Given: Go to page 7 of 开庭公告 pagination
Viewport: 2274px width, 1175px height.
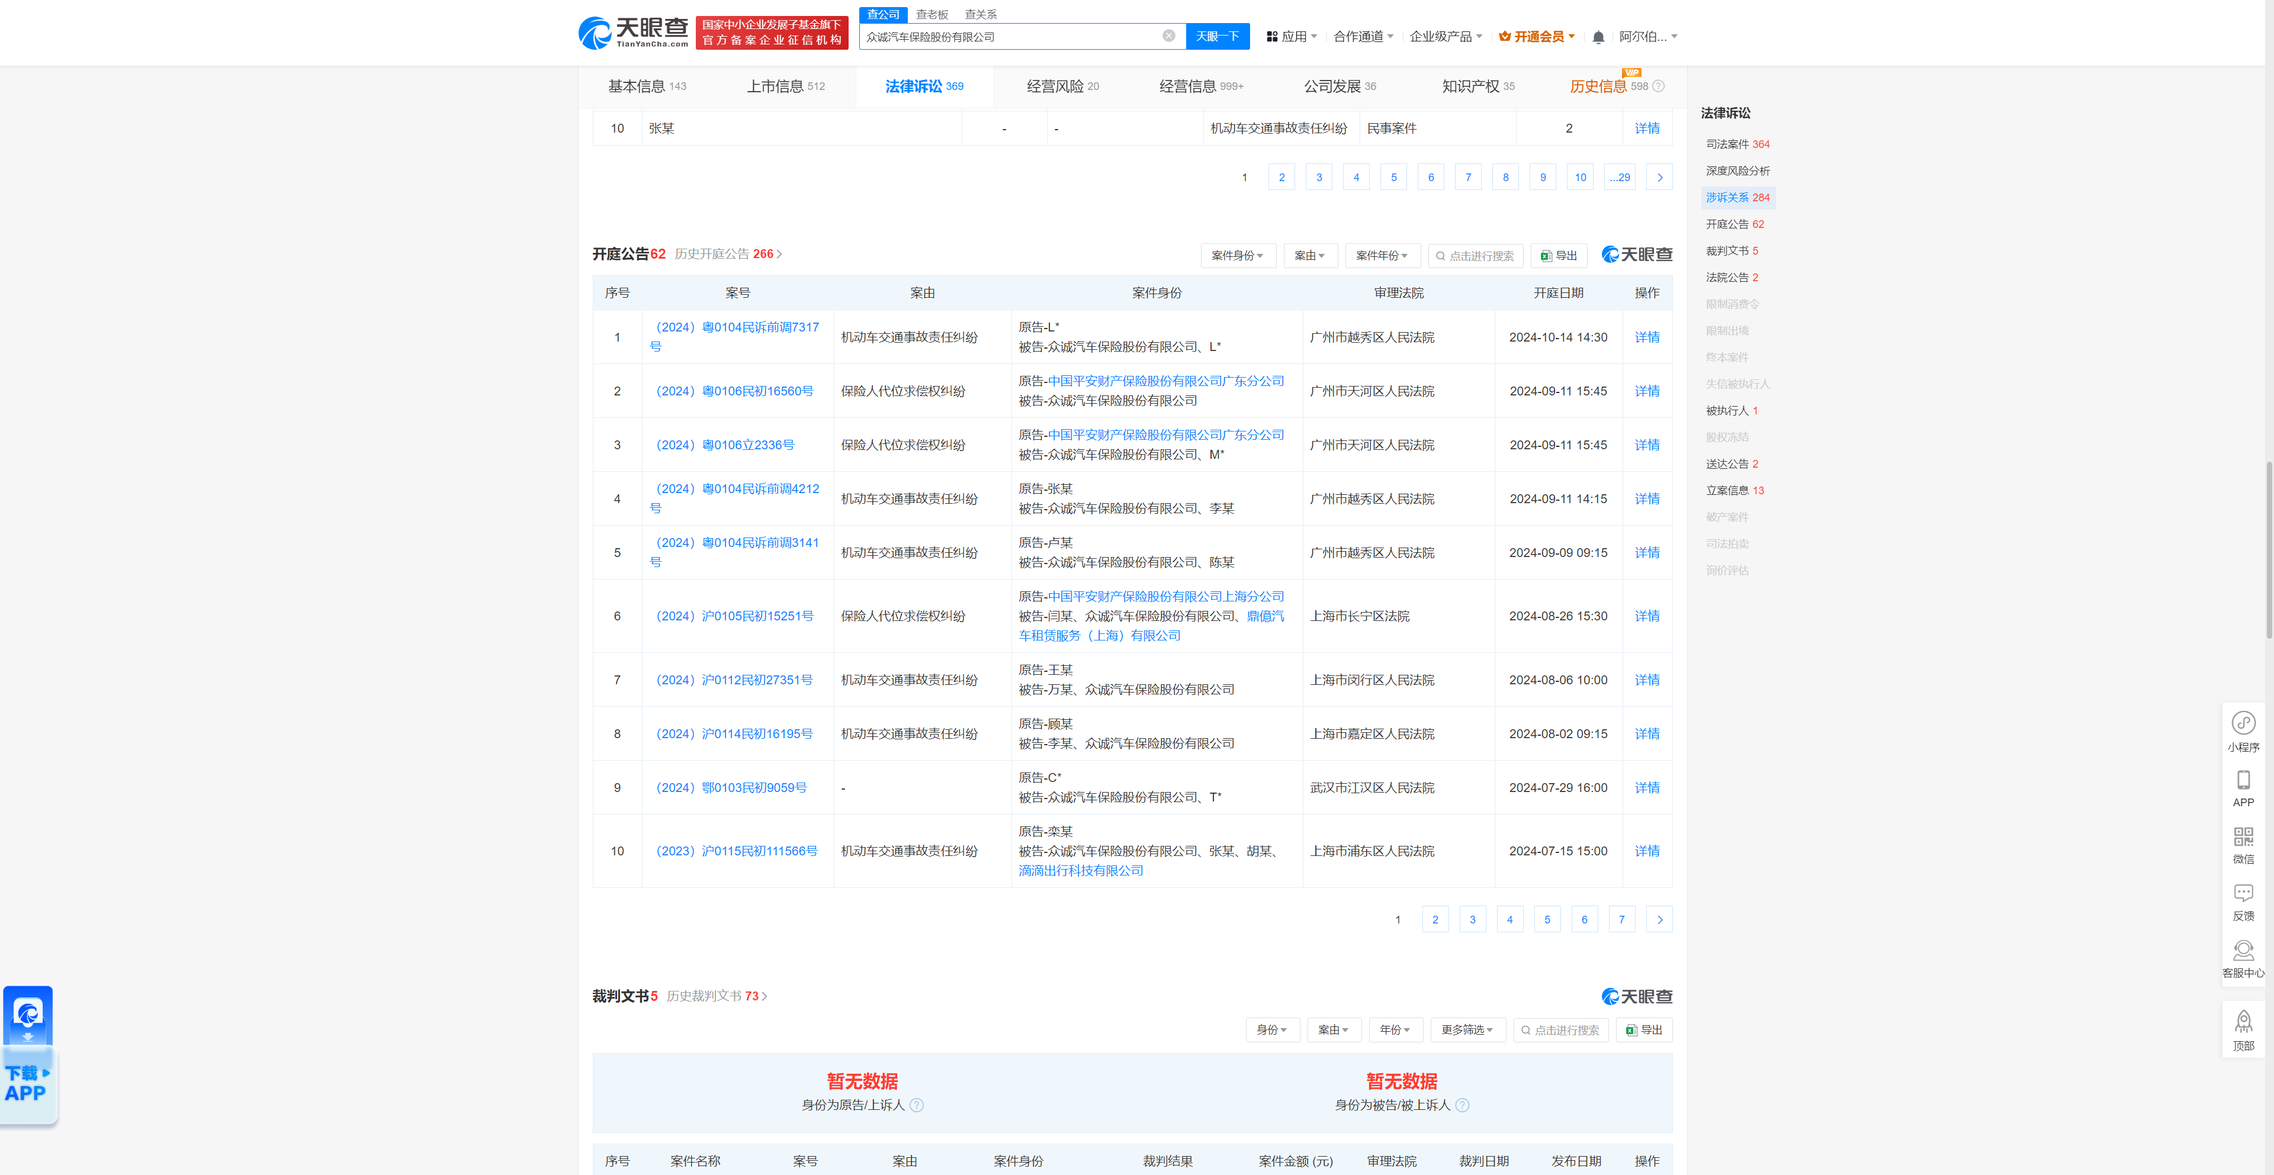Looking at the screenshot, I should [1621, 919].
